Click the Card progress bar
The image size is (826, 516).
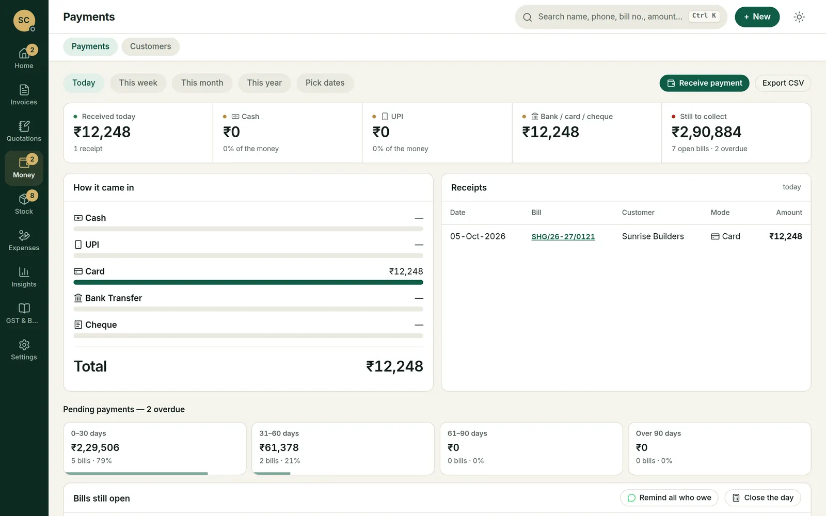pos(248,282)
